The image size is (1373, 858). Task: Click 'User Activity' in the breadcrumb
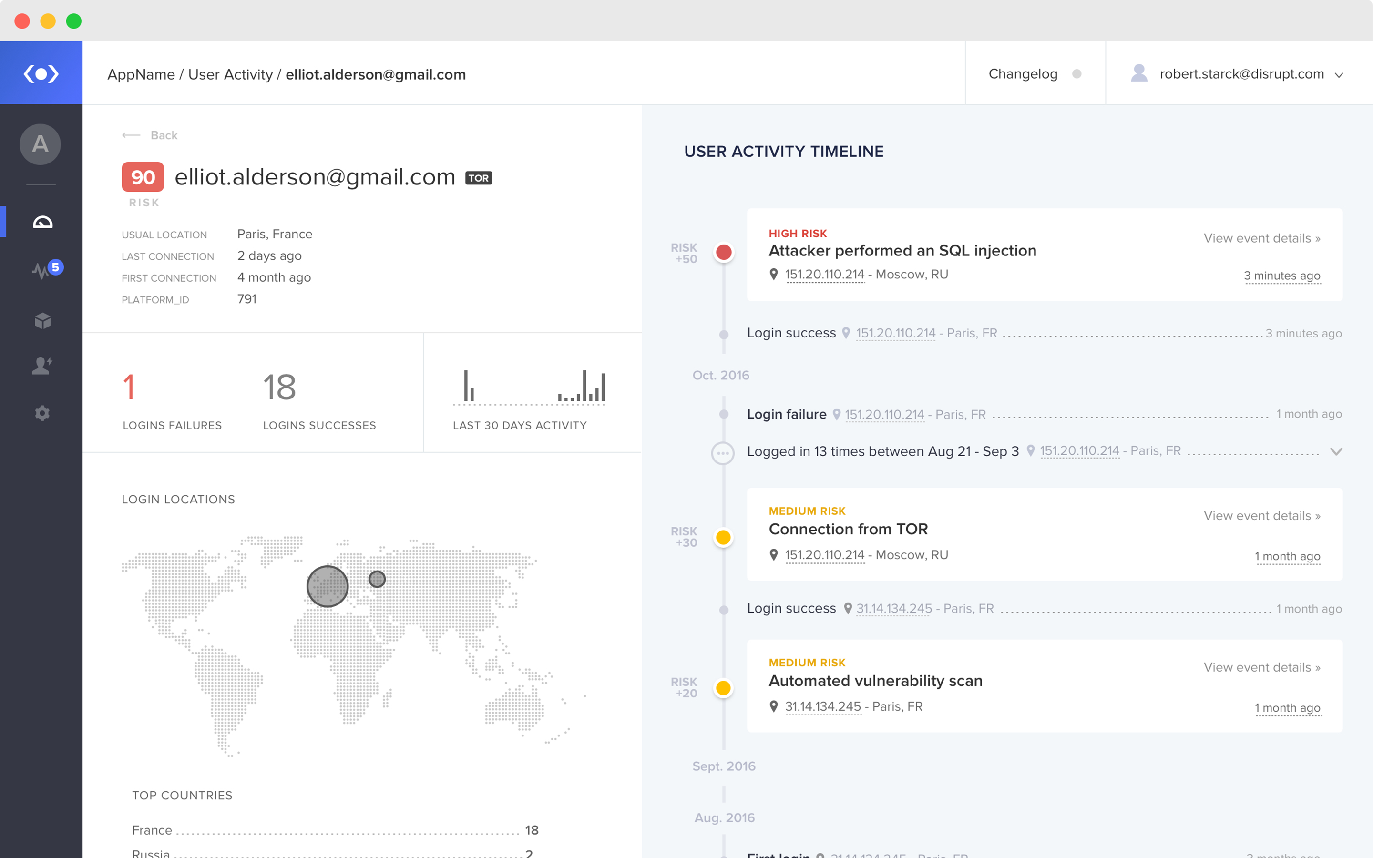tap(230, 74)
